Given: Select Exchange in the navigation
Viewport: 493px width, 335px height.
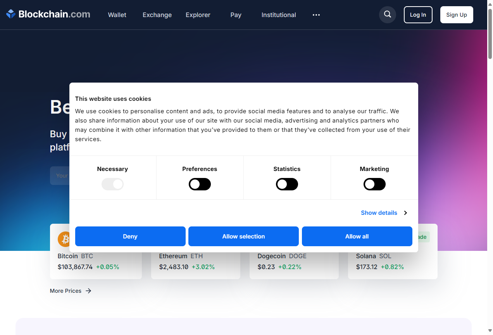Looking at the screenshot, I should tap(157, 15).
